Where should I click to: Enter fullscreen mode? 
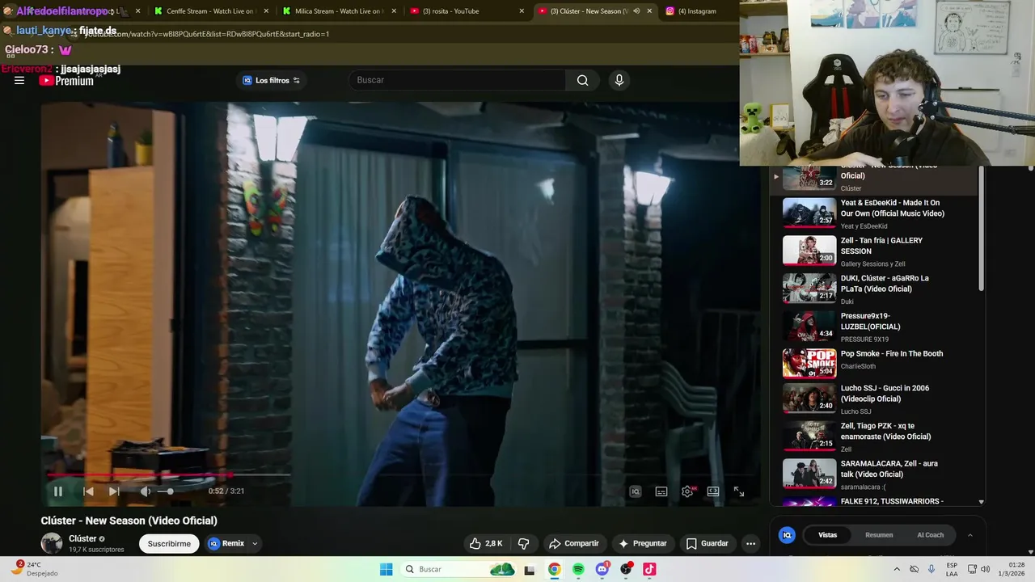[x=739, y=491]
